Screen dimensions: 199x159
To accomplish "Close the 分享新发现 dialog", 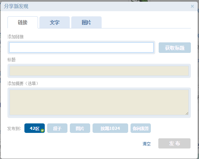I will click(192, 6).
